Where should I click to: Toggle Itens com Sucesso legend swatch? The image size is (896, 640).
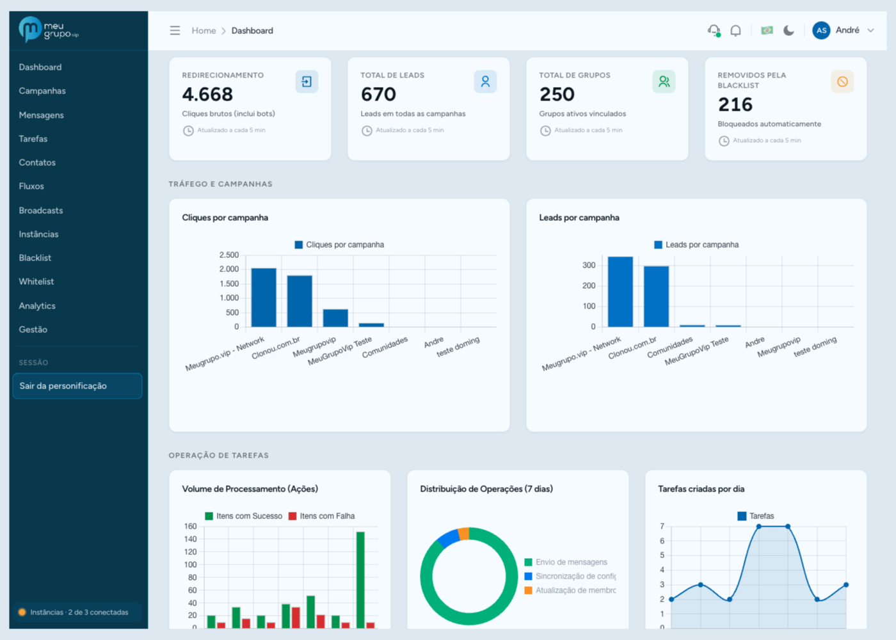(209, 516)
